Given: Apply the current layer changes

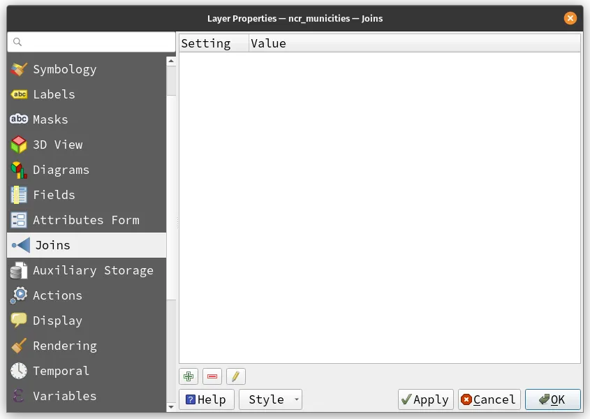Looking at the screenshot, I should (x=425, y=399).
